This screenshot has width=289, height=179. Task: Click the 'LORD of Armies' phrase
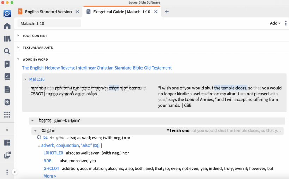pos(199,99)
